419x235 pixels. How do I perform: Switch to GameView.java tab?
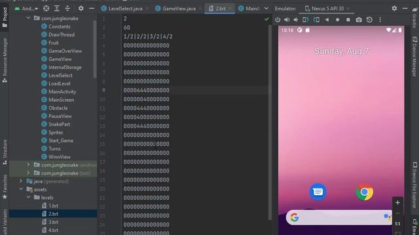click(x=179, y=8)
